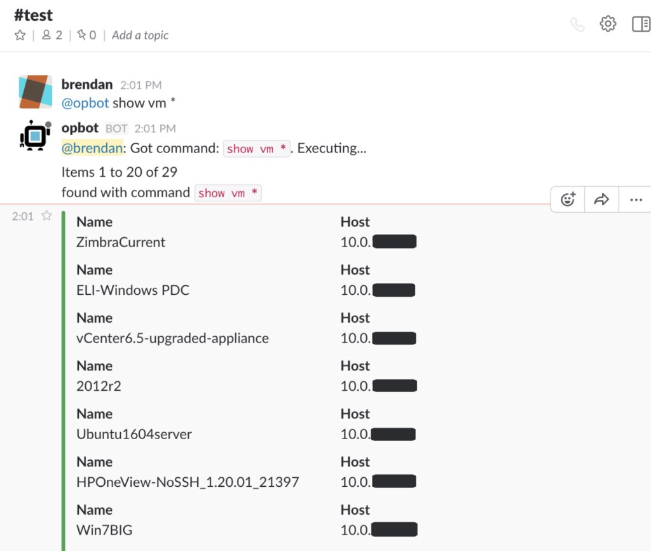Open the @opbot mention
This screenshot has width=651, height=551.
coord(85,103)
